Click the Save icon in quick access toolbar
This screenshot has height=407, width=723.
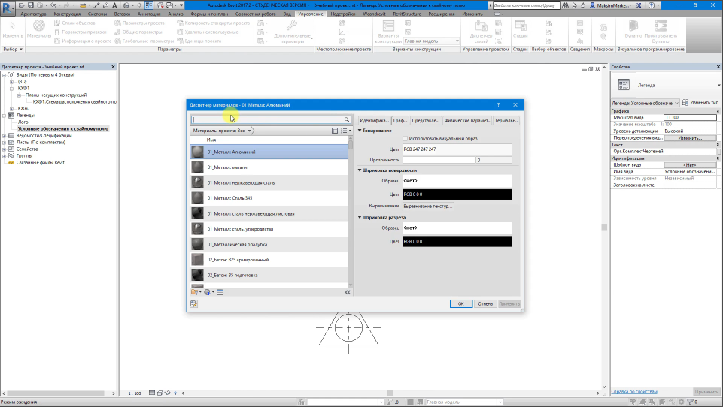tap(30, 5)
